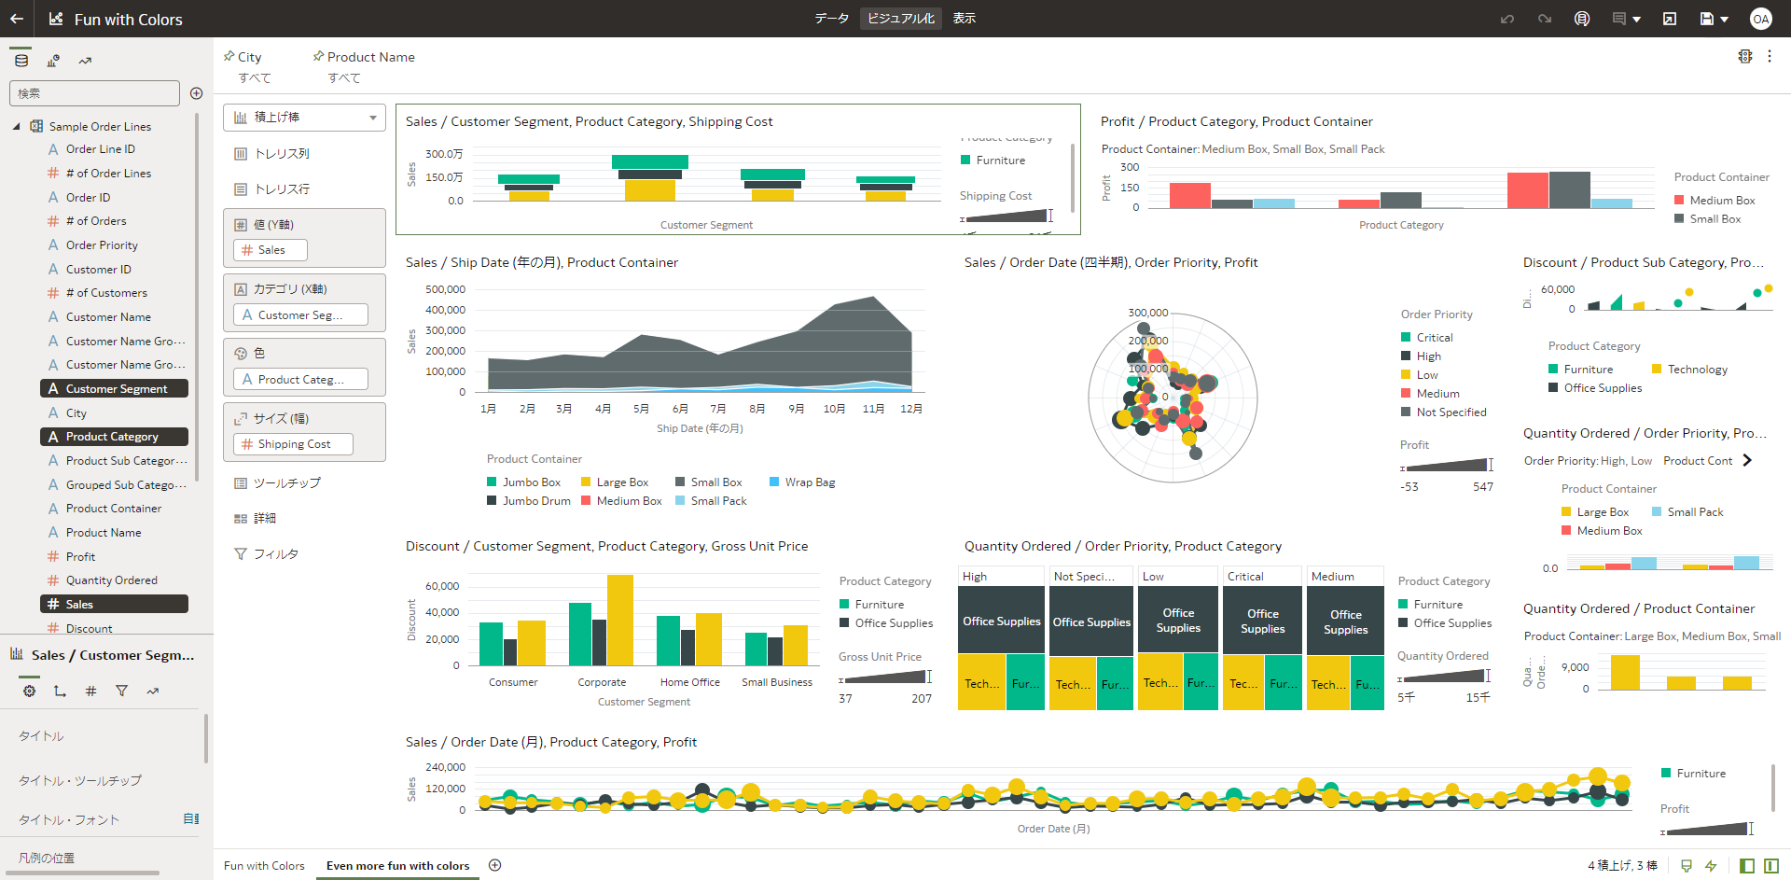The width and height of the screenshot is (1791, 880).
Task: Add a new canvas with plus icon
Action: 495,865
